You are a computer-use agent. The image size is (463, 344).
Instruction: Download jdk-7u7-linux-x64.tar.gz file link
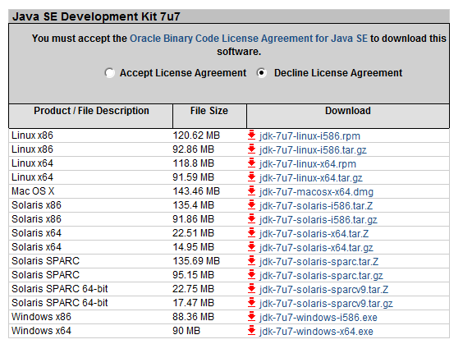pos(311,178)
